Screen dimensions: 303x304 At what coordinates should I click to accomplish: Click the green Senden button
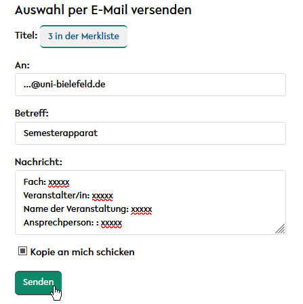click(38, 283)
